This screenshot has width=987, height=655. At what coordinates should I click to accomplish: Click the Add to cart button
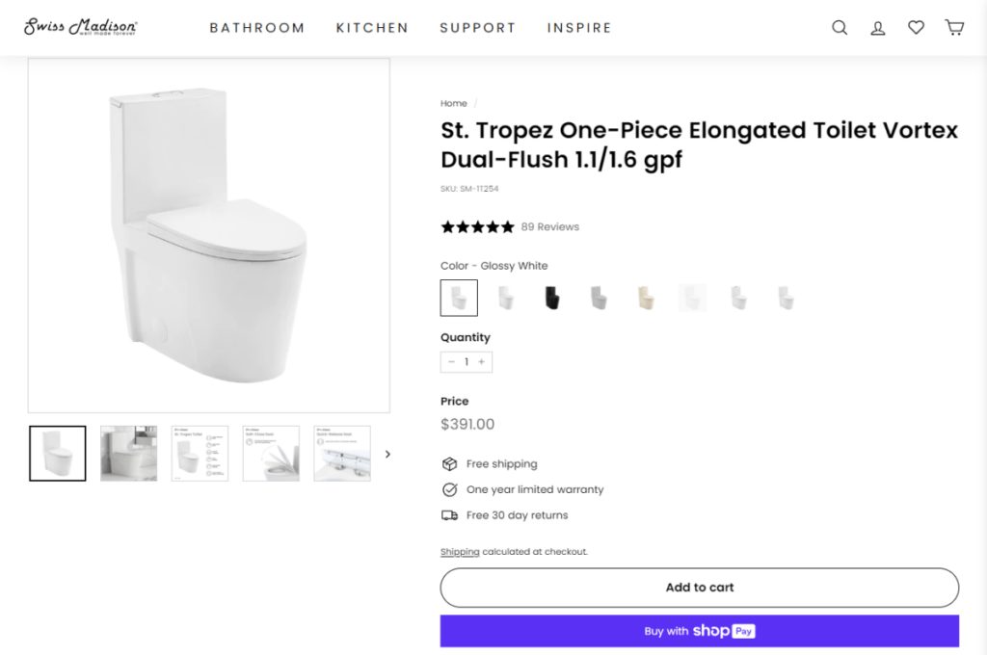coord(699,588)
